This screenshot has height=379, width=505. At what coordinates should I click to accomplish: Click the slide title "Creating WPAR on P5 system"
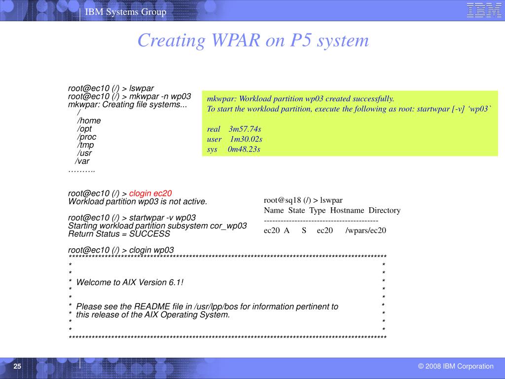tap(253, 40)
